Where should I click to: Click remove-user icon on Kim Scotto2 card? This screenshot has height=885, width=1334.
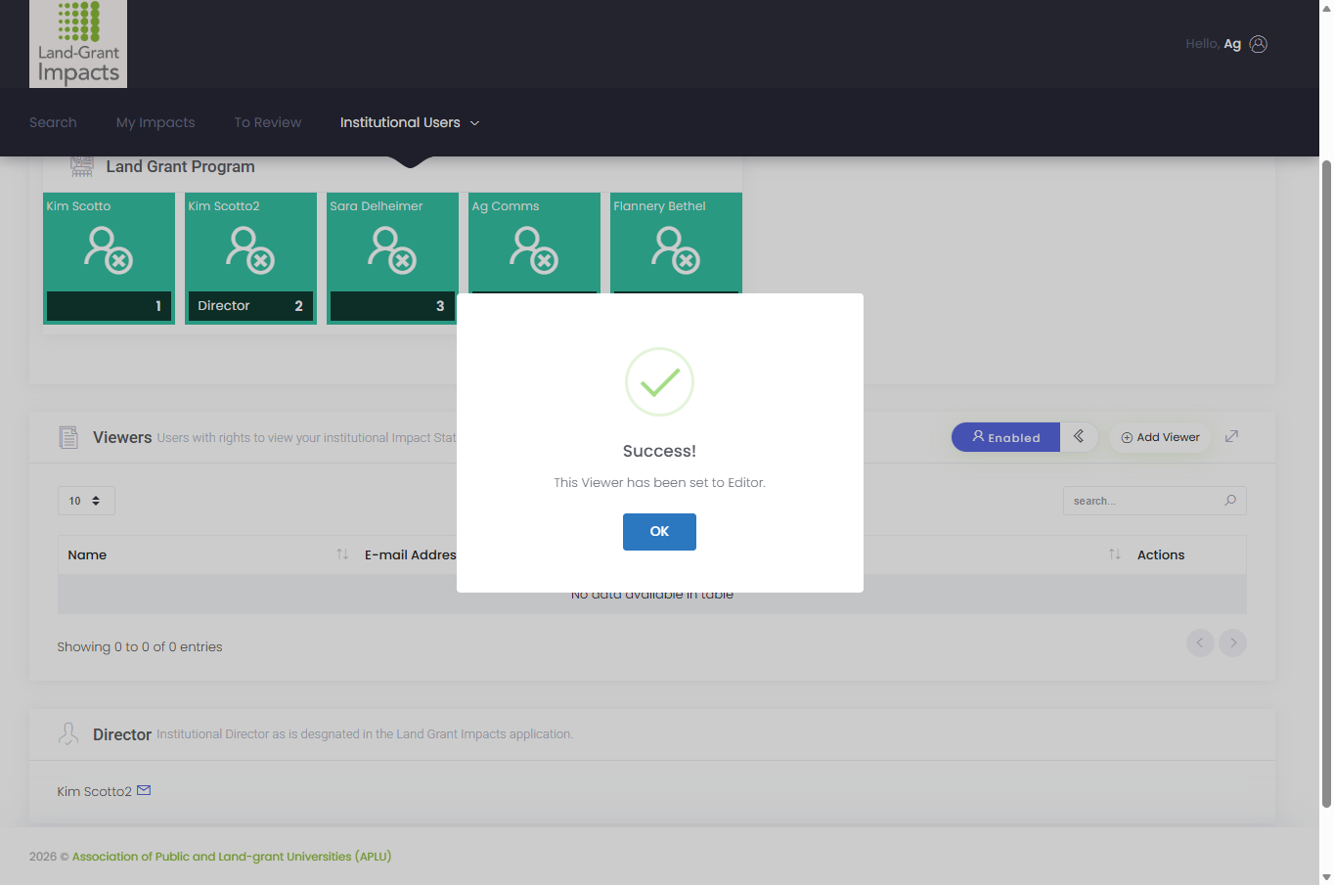point(250,250)
